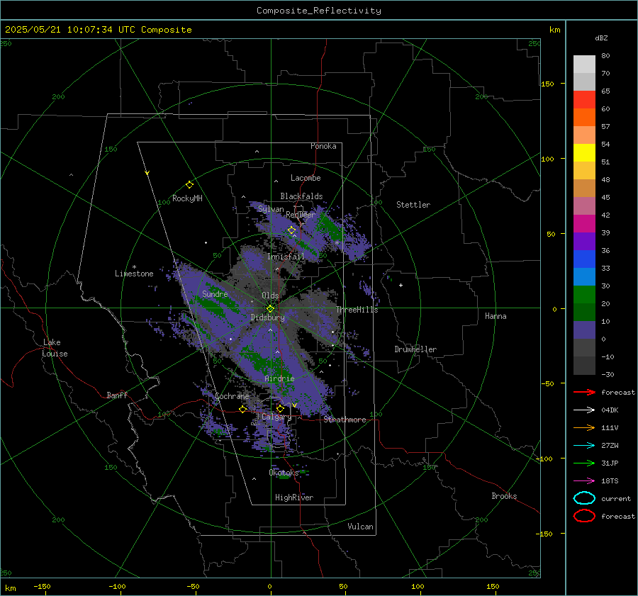Click the Ponoka town label

pyautogui.click(x=323, y=146)
